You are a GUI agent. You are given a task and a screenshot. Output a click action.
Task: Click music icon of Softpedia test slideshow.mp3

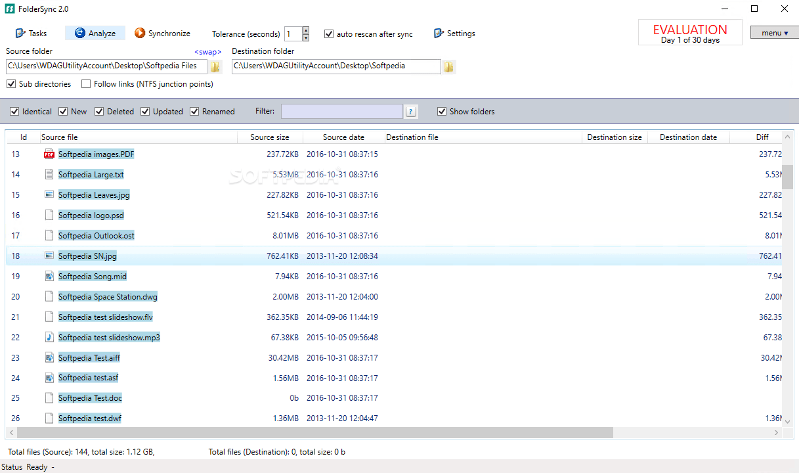click(x=49, y=338)
